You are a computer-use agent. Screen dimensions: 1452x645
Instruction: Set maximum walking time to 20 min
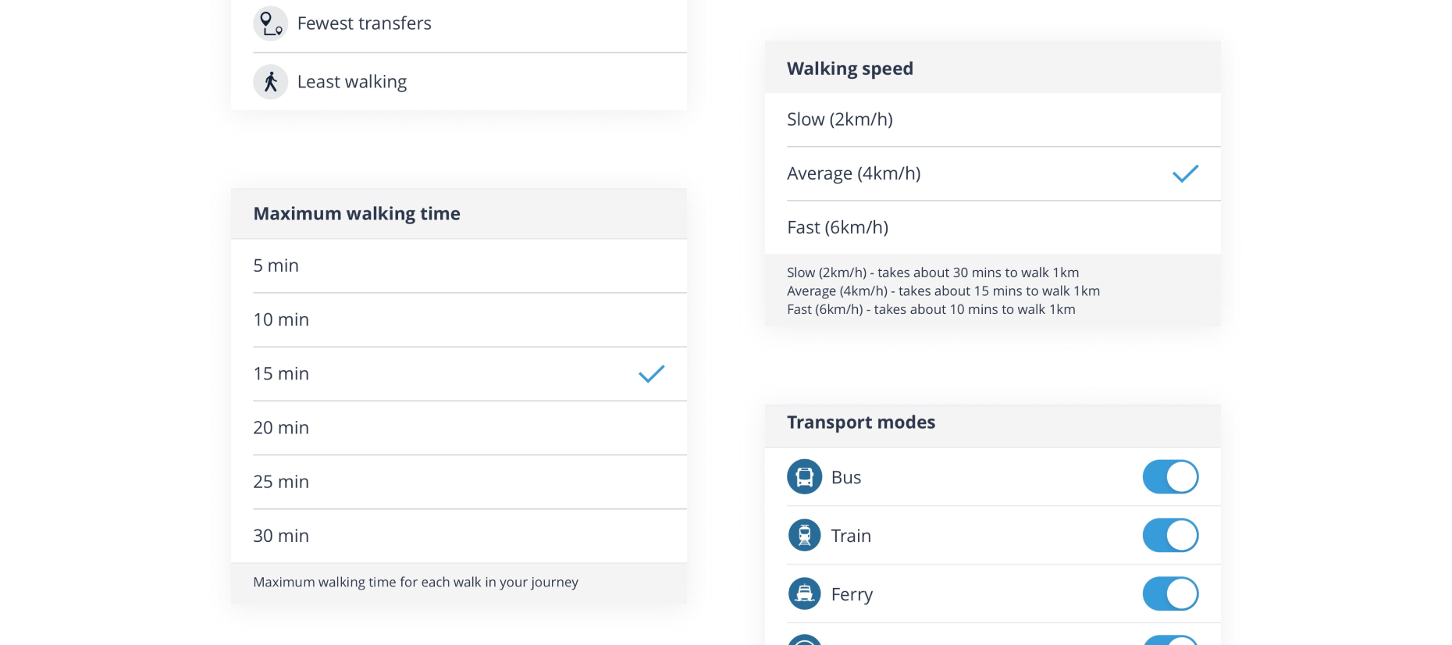[459, 428]
